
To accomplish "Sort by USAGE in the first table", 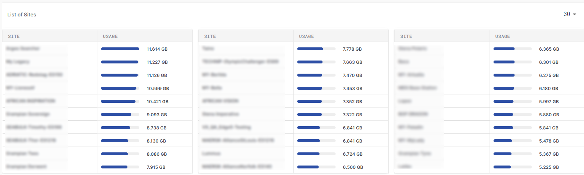I will click(110, 36).
